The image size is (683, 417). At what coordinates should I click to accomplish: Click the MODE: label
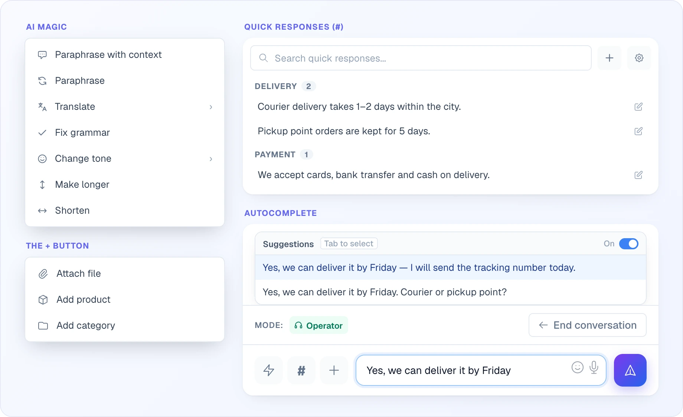tap(269, 325)
